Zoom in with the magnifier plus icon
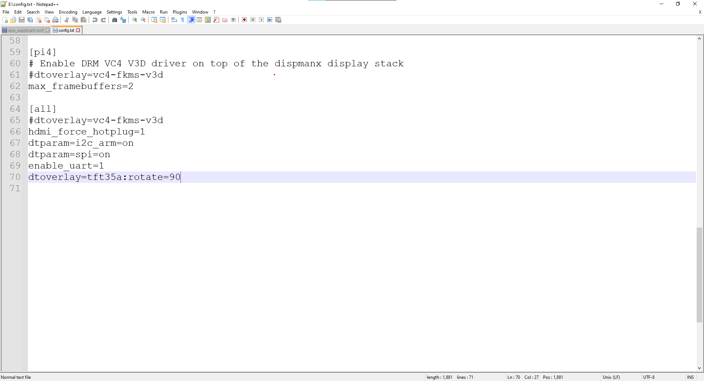704x381 pixels. [x=135, y=20]
